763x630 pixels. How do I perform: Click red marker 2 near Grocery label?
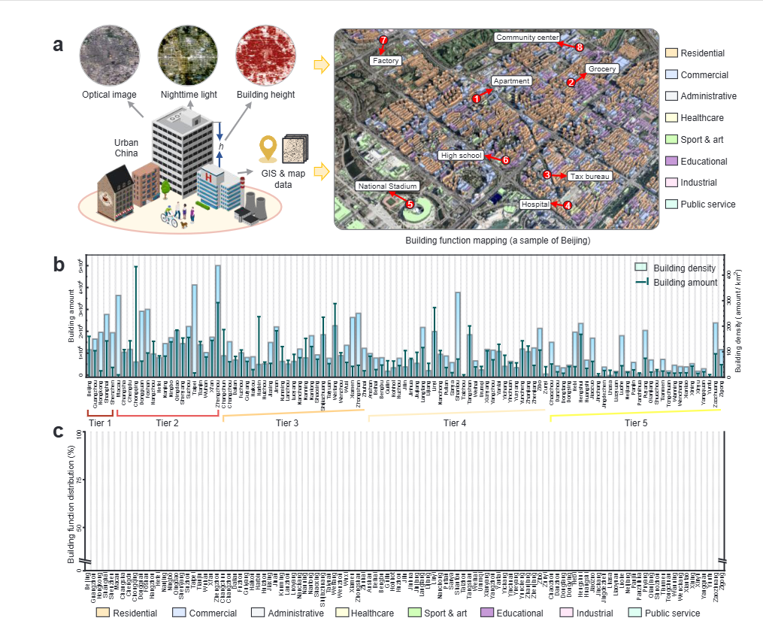[x=571, y=82]
